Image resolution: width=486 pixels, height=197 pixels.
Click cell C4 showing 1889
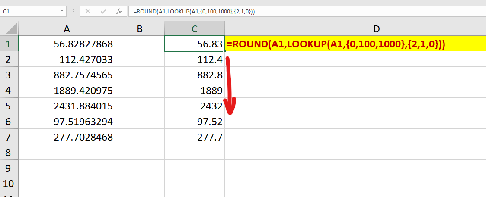click(x=195, y=90)
